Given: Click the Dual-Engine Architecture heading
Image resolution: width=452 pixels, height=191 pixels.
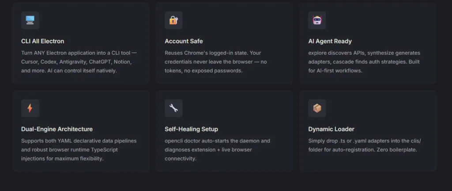Looking at the screenshot, I should 57,129.
